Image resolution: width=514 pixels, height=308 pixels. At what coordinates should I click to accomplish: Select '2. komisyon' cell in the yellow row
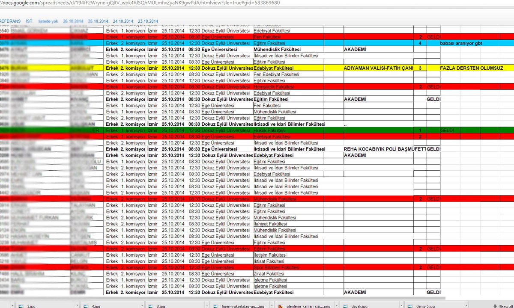click(x=133, y=68)
